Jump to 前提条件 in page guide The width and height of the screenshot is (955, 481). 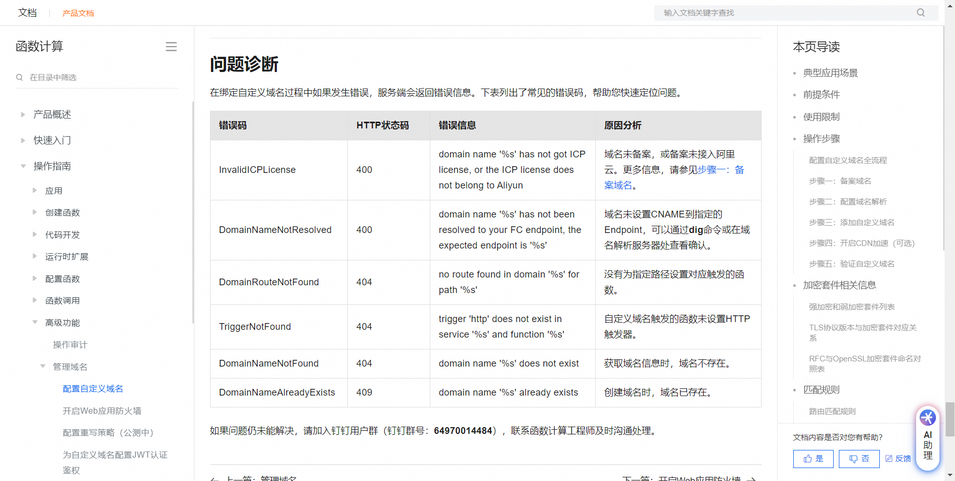(x=821, y=95)
